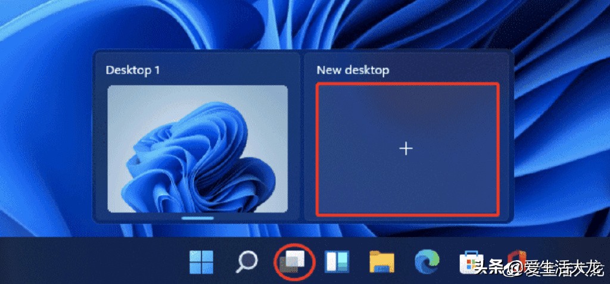Click the New desktop label

click(x=353, y=70)
